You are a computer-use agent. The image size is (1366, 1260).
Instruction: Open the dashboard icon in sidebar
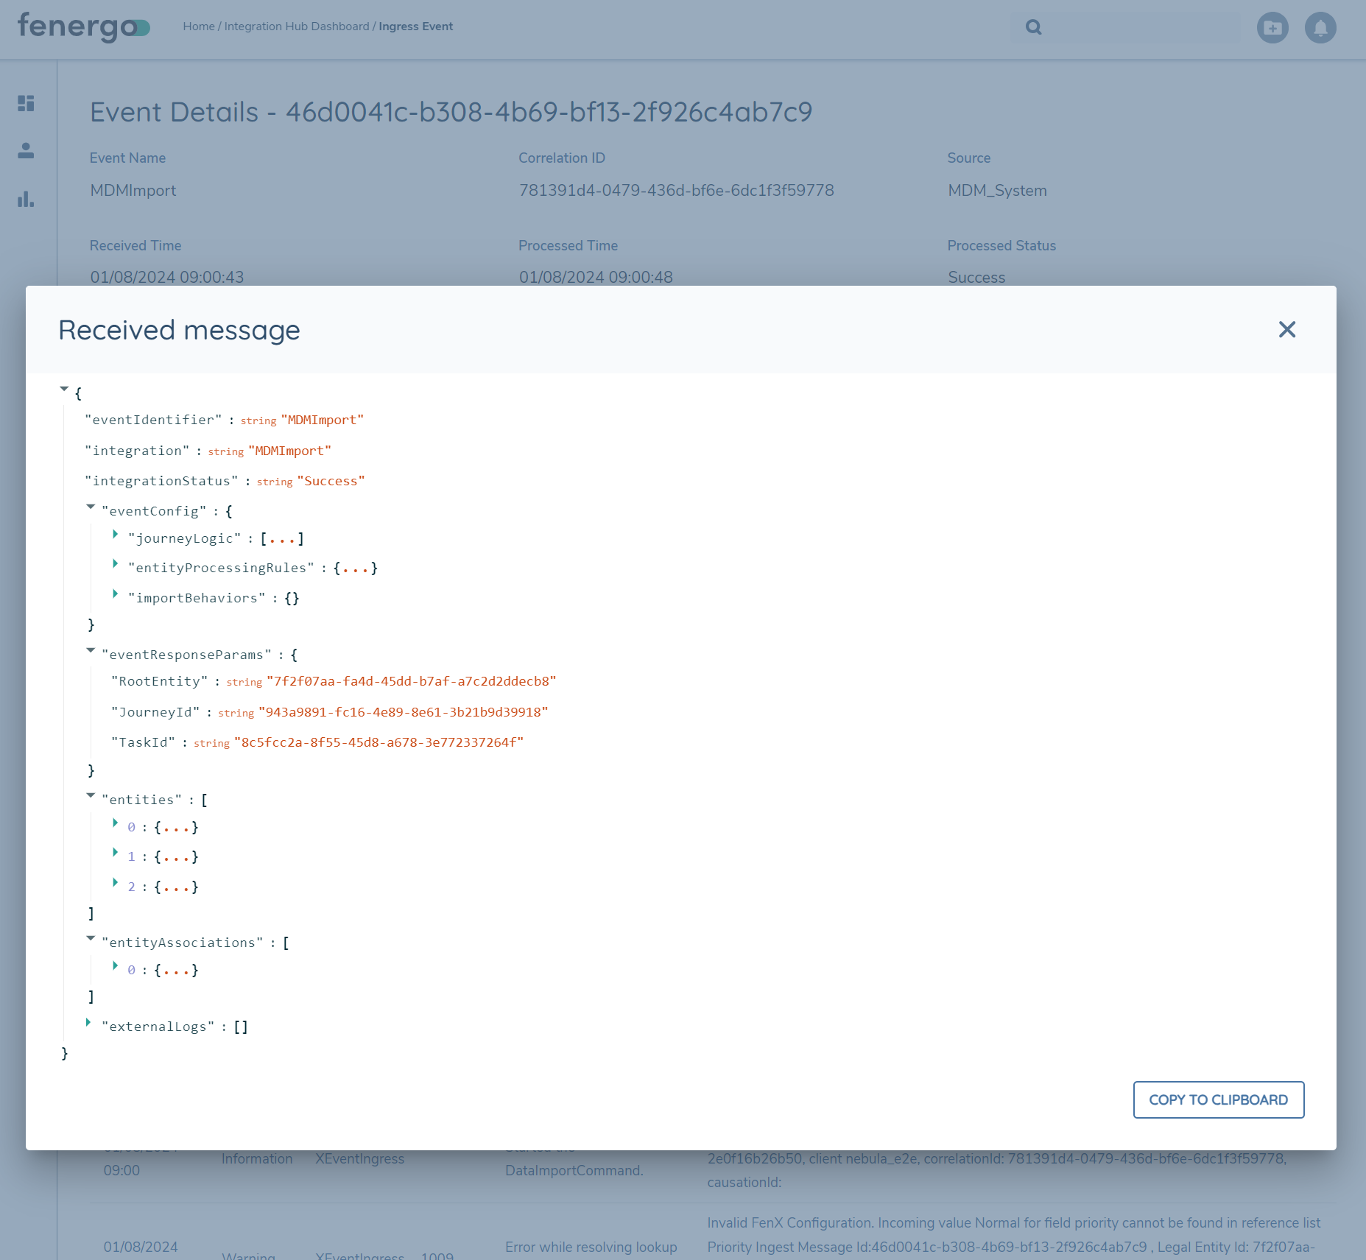[x=27, y=103]
